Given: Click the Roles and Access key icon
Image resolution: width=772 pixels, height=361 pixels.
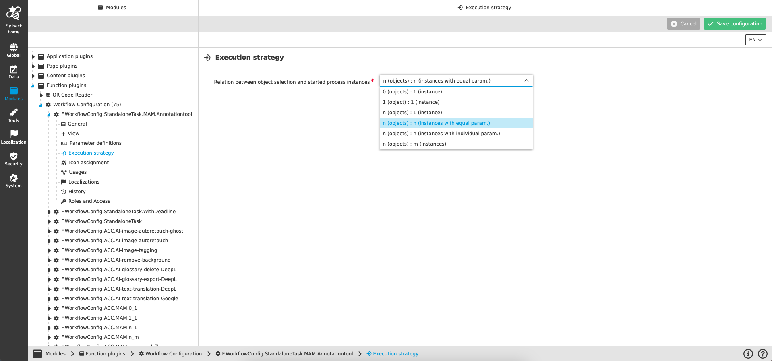Looking at the screenshot, I should tap(64, 201).
